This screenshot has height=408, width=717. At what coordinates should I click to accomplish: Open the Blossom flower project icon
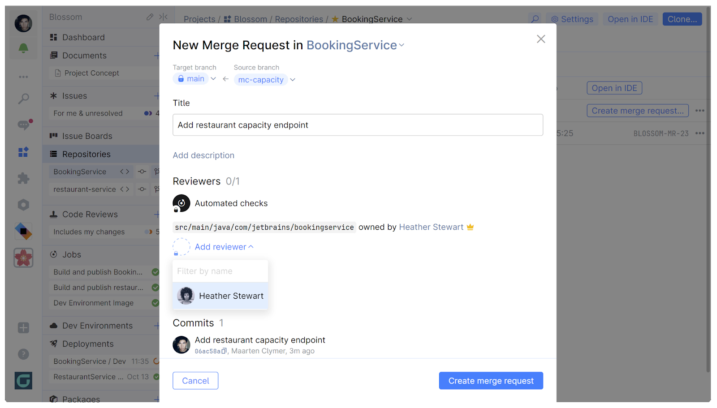(x=23, y=258)
